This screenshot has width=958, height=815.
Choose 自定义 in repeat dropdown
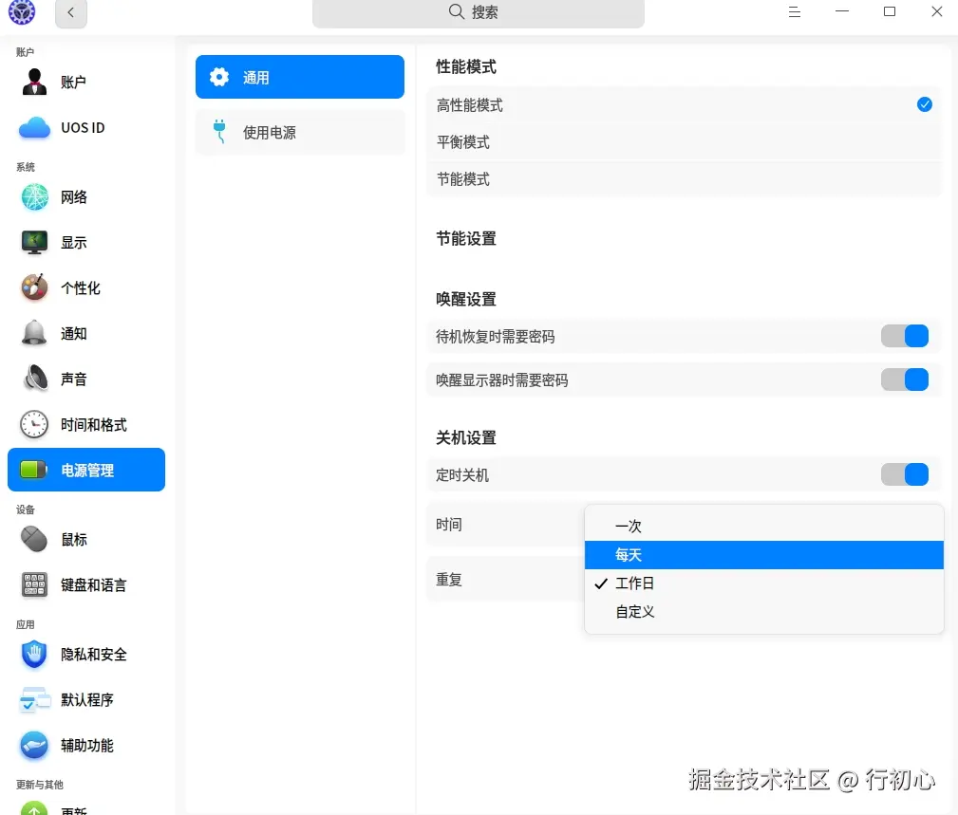tap(763, 612)
